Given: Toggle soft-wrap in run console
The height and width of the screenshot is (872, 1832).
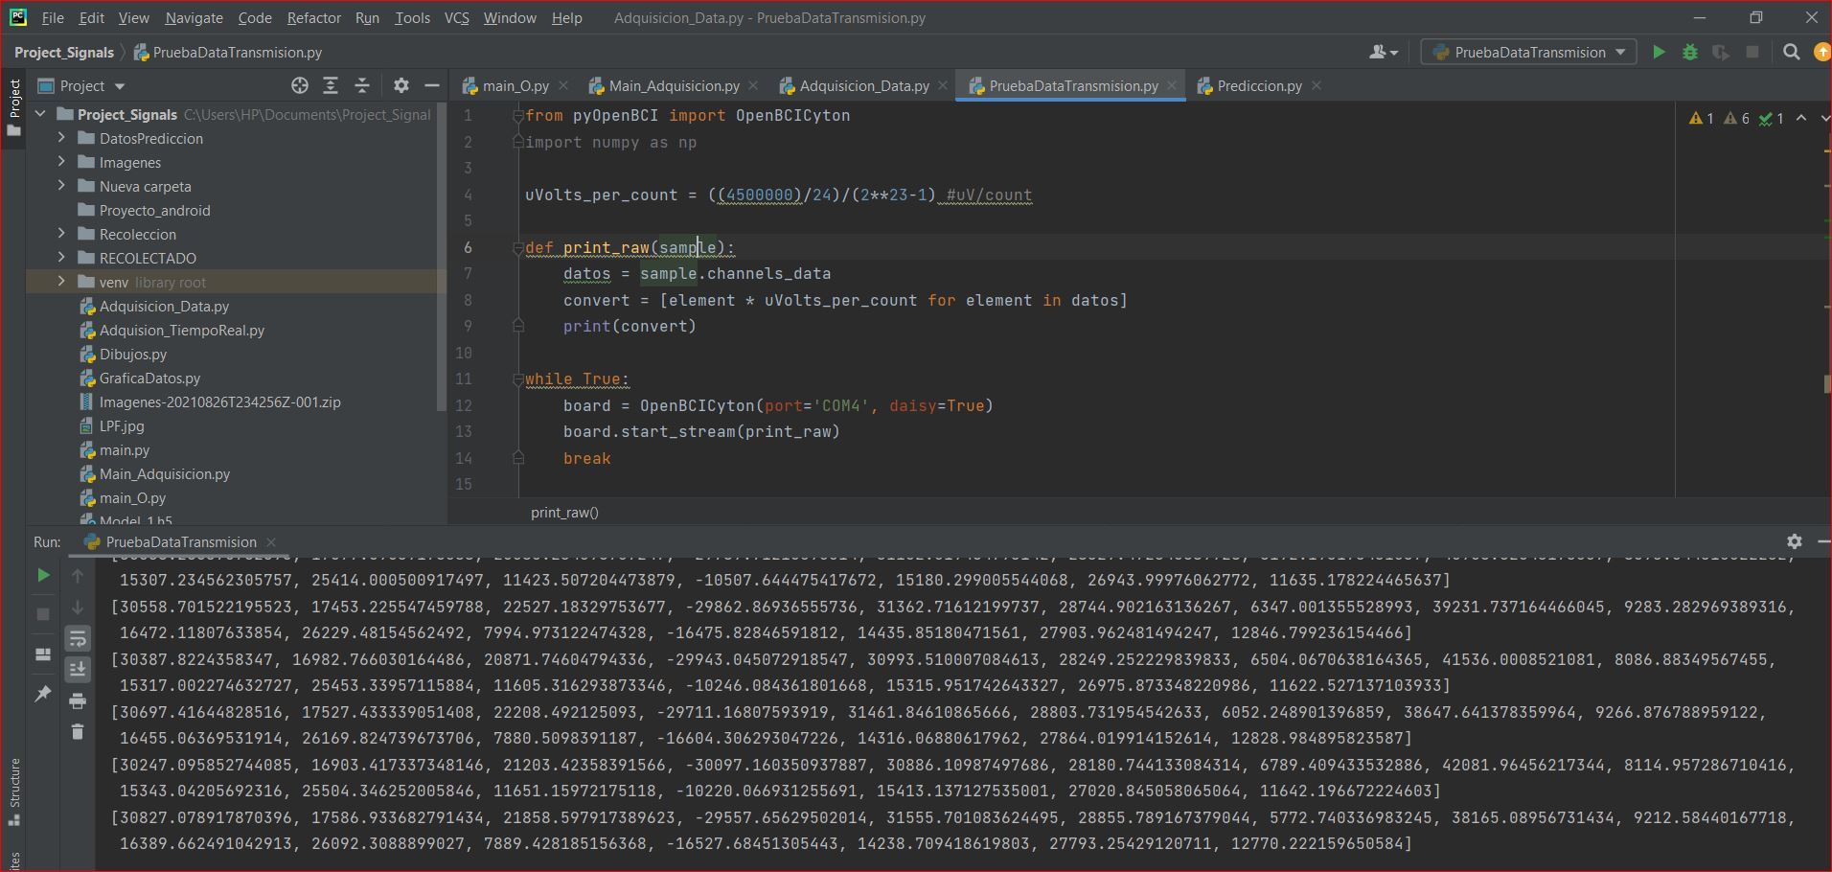Looking at the screenshot, I should coord(78,639).
